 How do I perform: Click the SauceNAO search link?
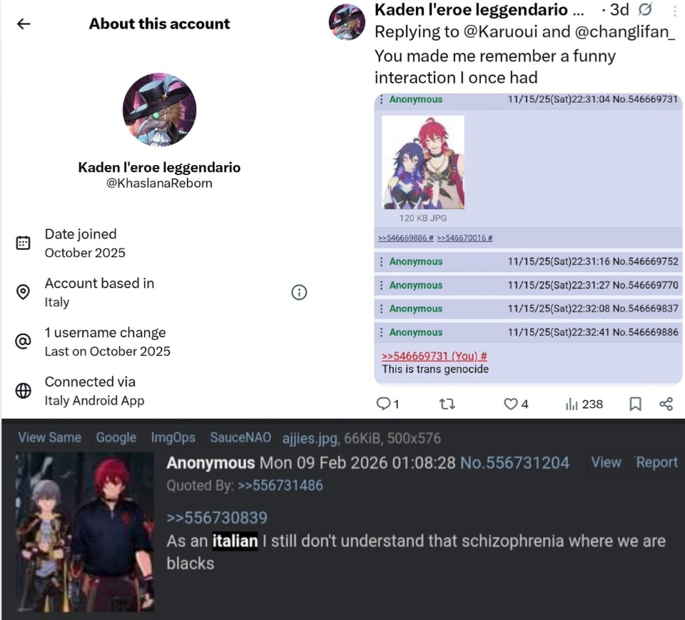tap(240, 437)
